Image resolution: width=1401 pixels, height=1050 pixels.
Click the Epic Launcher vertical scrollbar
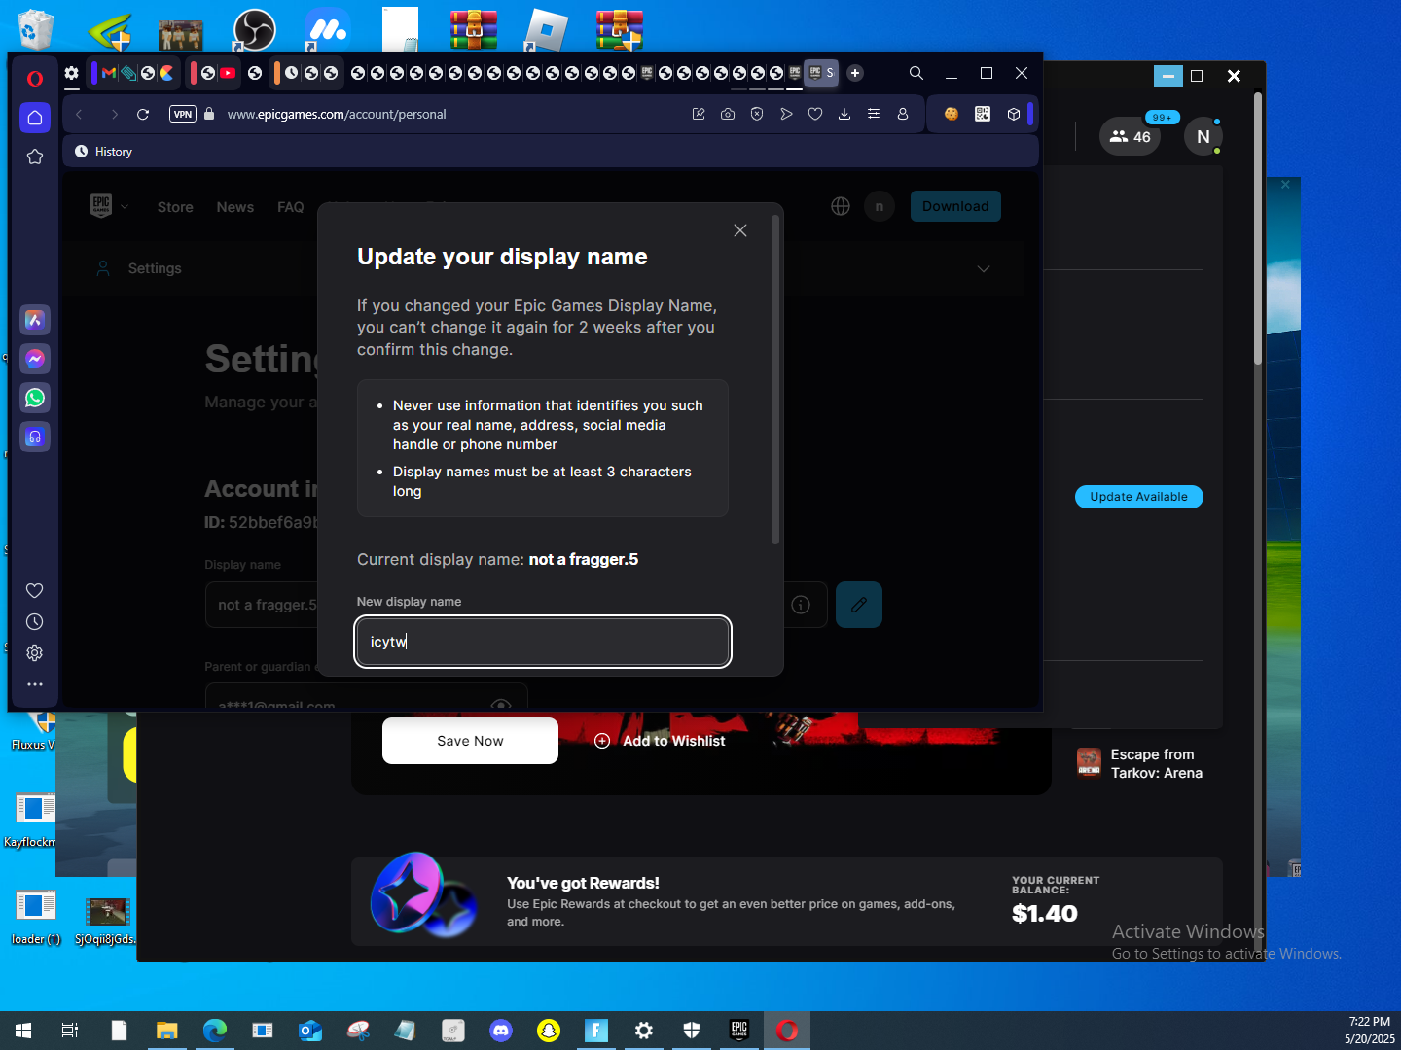point(1258,228)
